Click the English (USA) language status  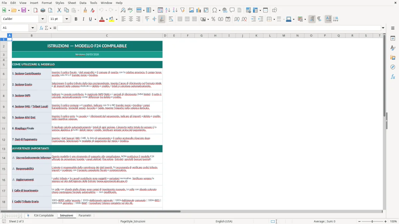[x=224, y=221]
